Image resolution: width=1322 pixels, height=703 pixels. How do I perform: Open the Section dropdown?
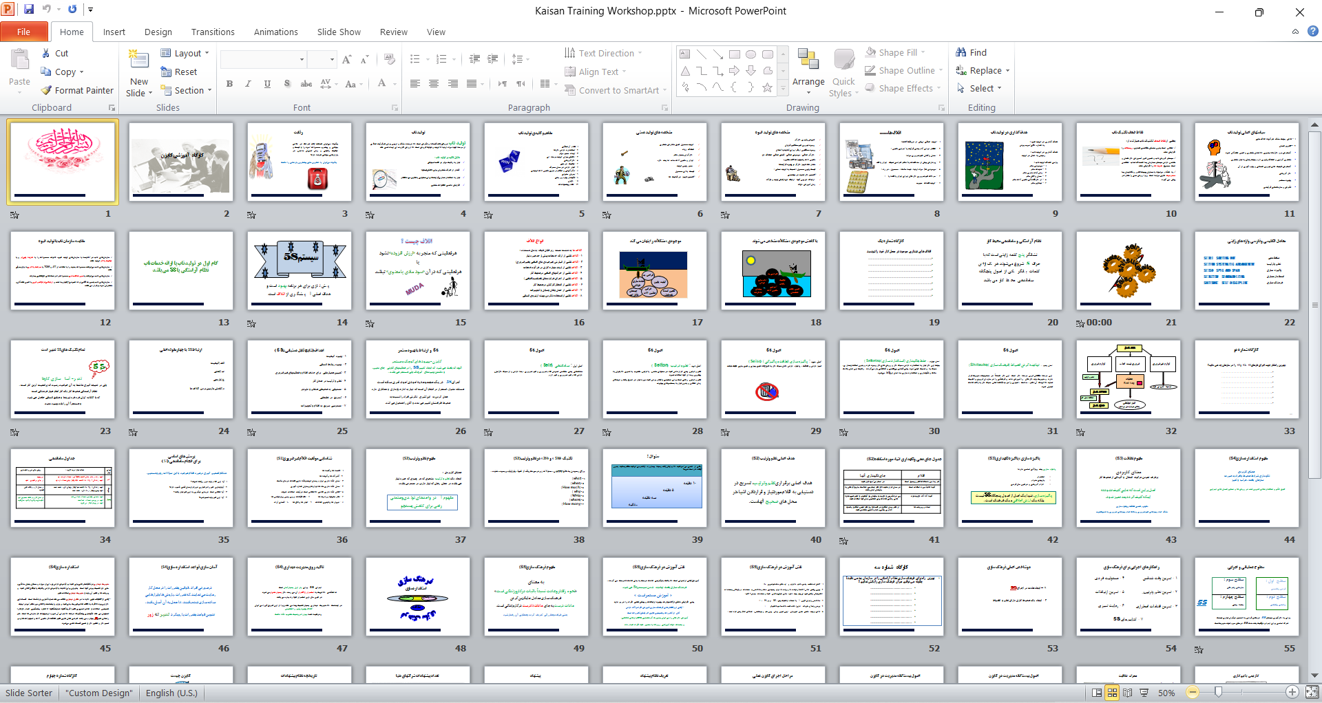(x=186, y=90)
